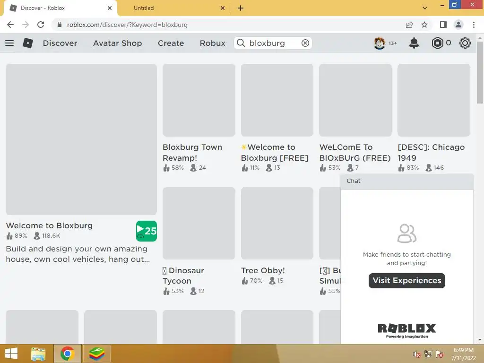484x363 pixels.
Task: Click Bloxburg Town Revamp thumbnail
Action: tap(199, 100)
